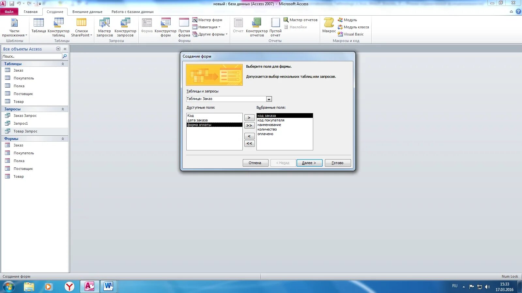
Task: Select available field дата заказа
Action: pos(214,120)
